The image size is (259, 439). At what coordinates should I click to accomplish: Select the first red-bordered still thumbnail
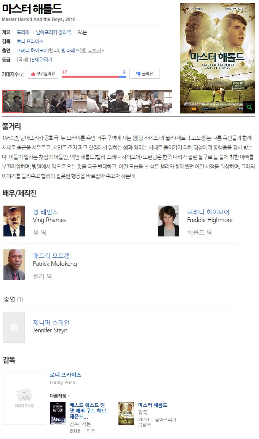click(13, 101)
